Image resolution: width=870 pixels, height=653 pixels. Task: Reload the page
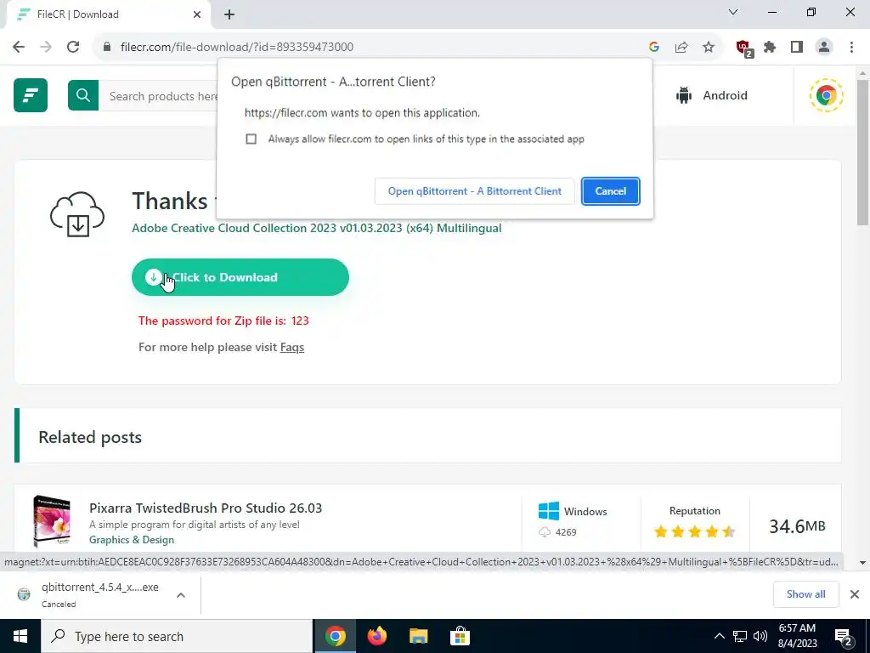pyautogui.click(x=73, y=47)
